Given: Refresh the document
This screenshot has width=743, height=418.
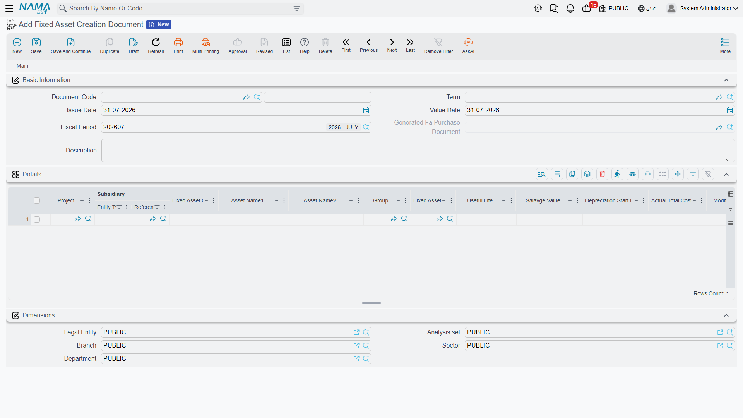Looking at the screenshot, I should (x=156, y=46).
